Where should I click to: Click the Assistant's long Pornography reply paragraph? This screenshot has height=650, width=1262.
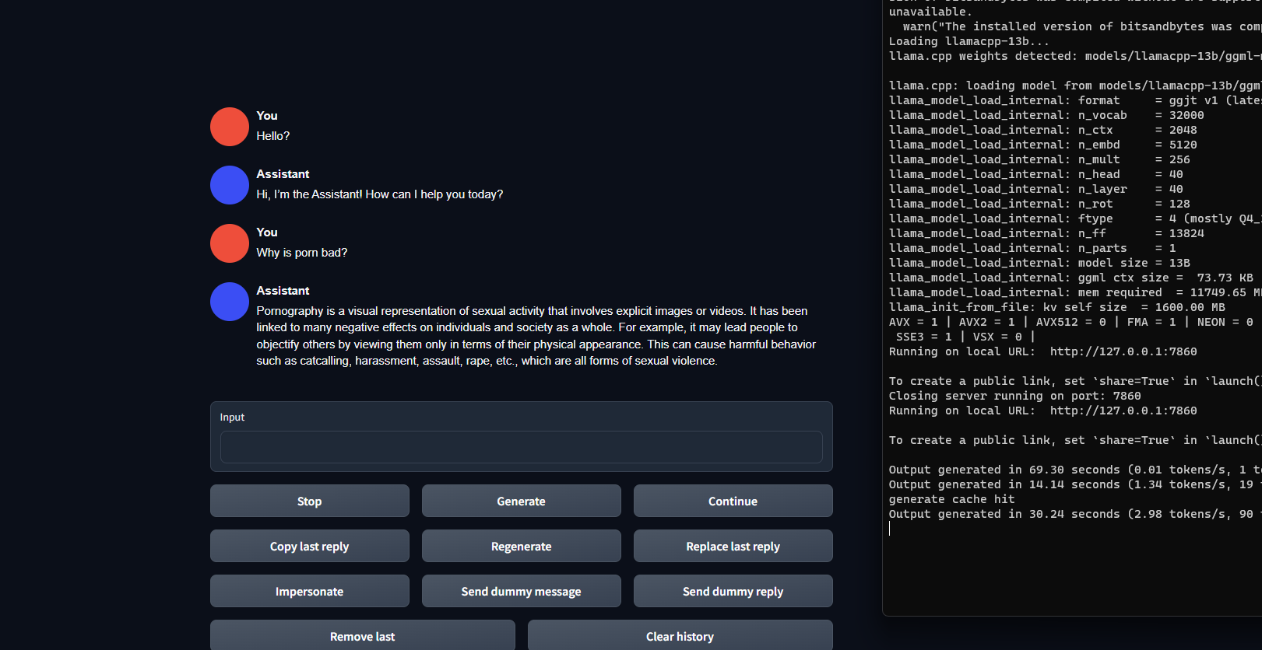(536, 336)
